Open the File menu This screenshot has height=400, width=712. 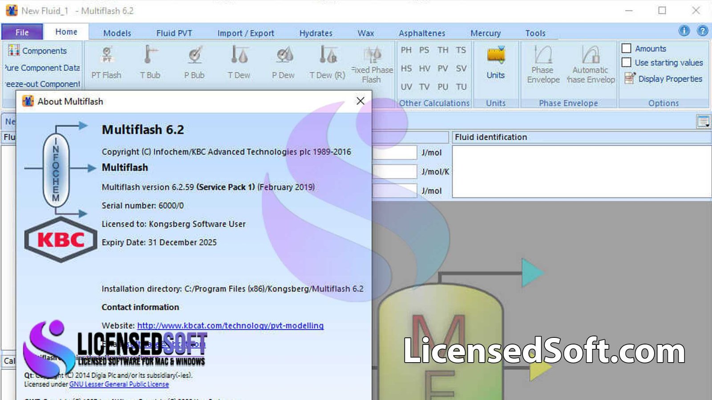[x=22, y=32]
